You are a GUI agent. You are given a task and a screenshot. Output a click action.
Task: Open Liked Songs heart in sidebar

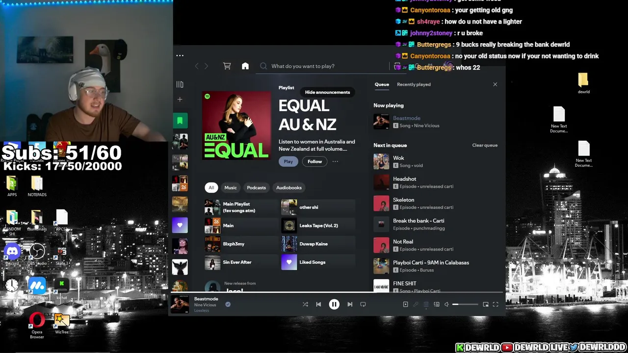180,225
